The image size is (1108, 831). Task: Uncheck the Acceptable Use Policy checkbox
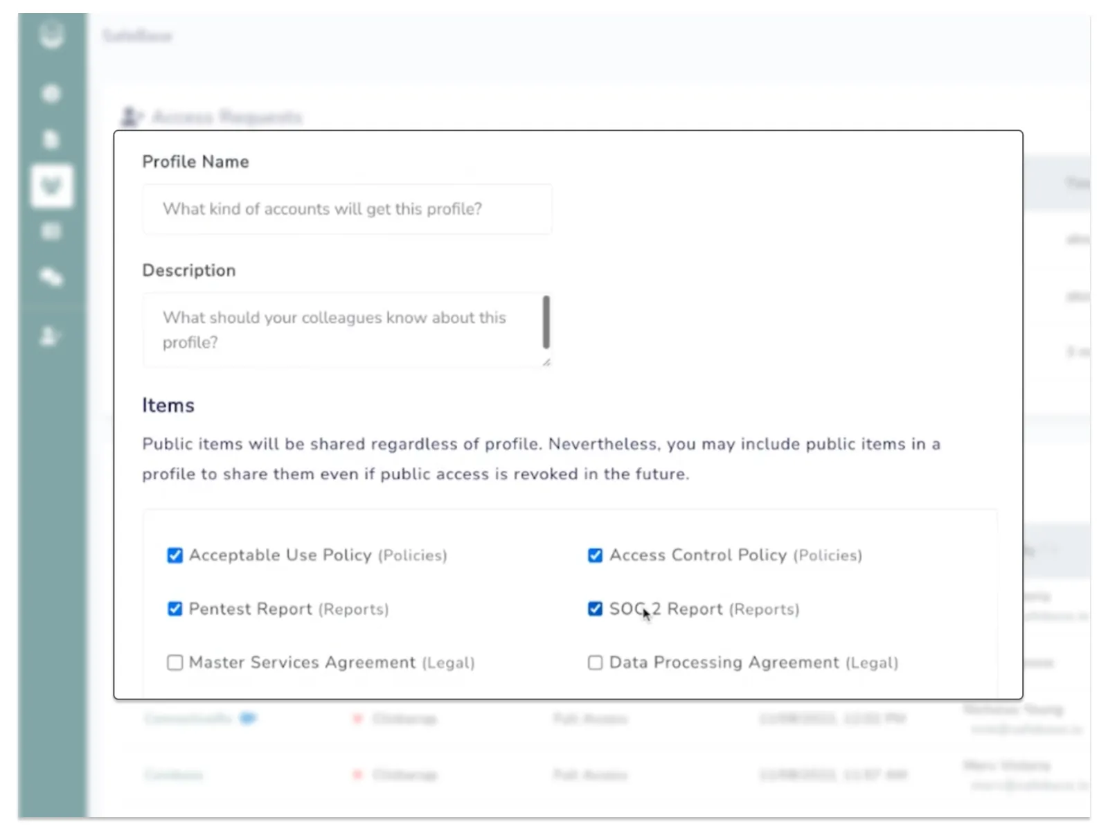click(175, 555)
